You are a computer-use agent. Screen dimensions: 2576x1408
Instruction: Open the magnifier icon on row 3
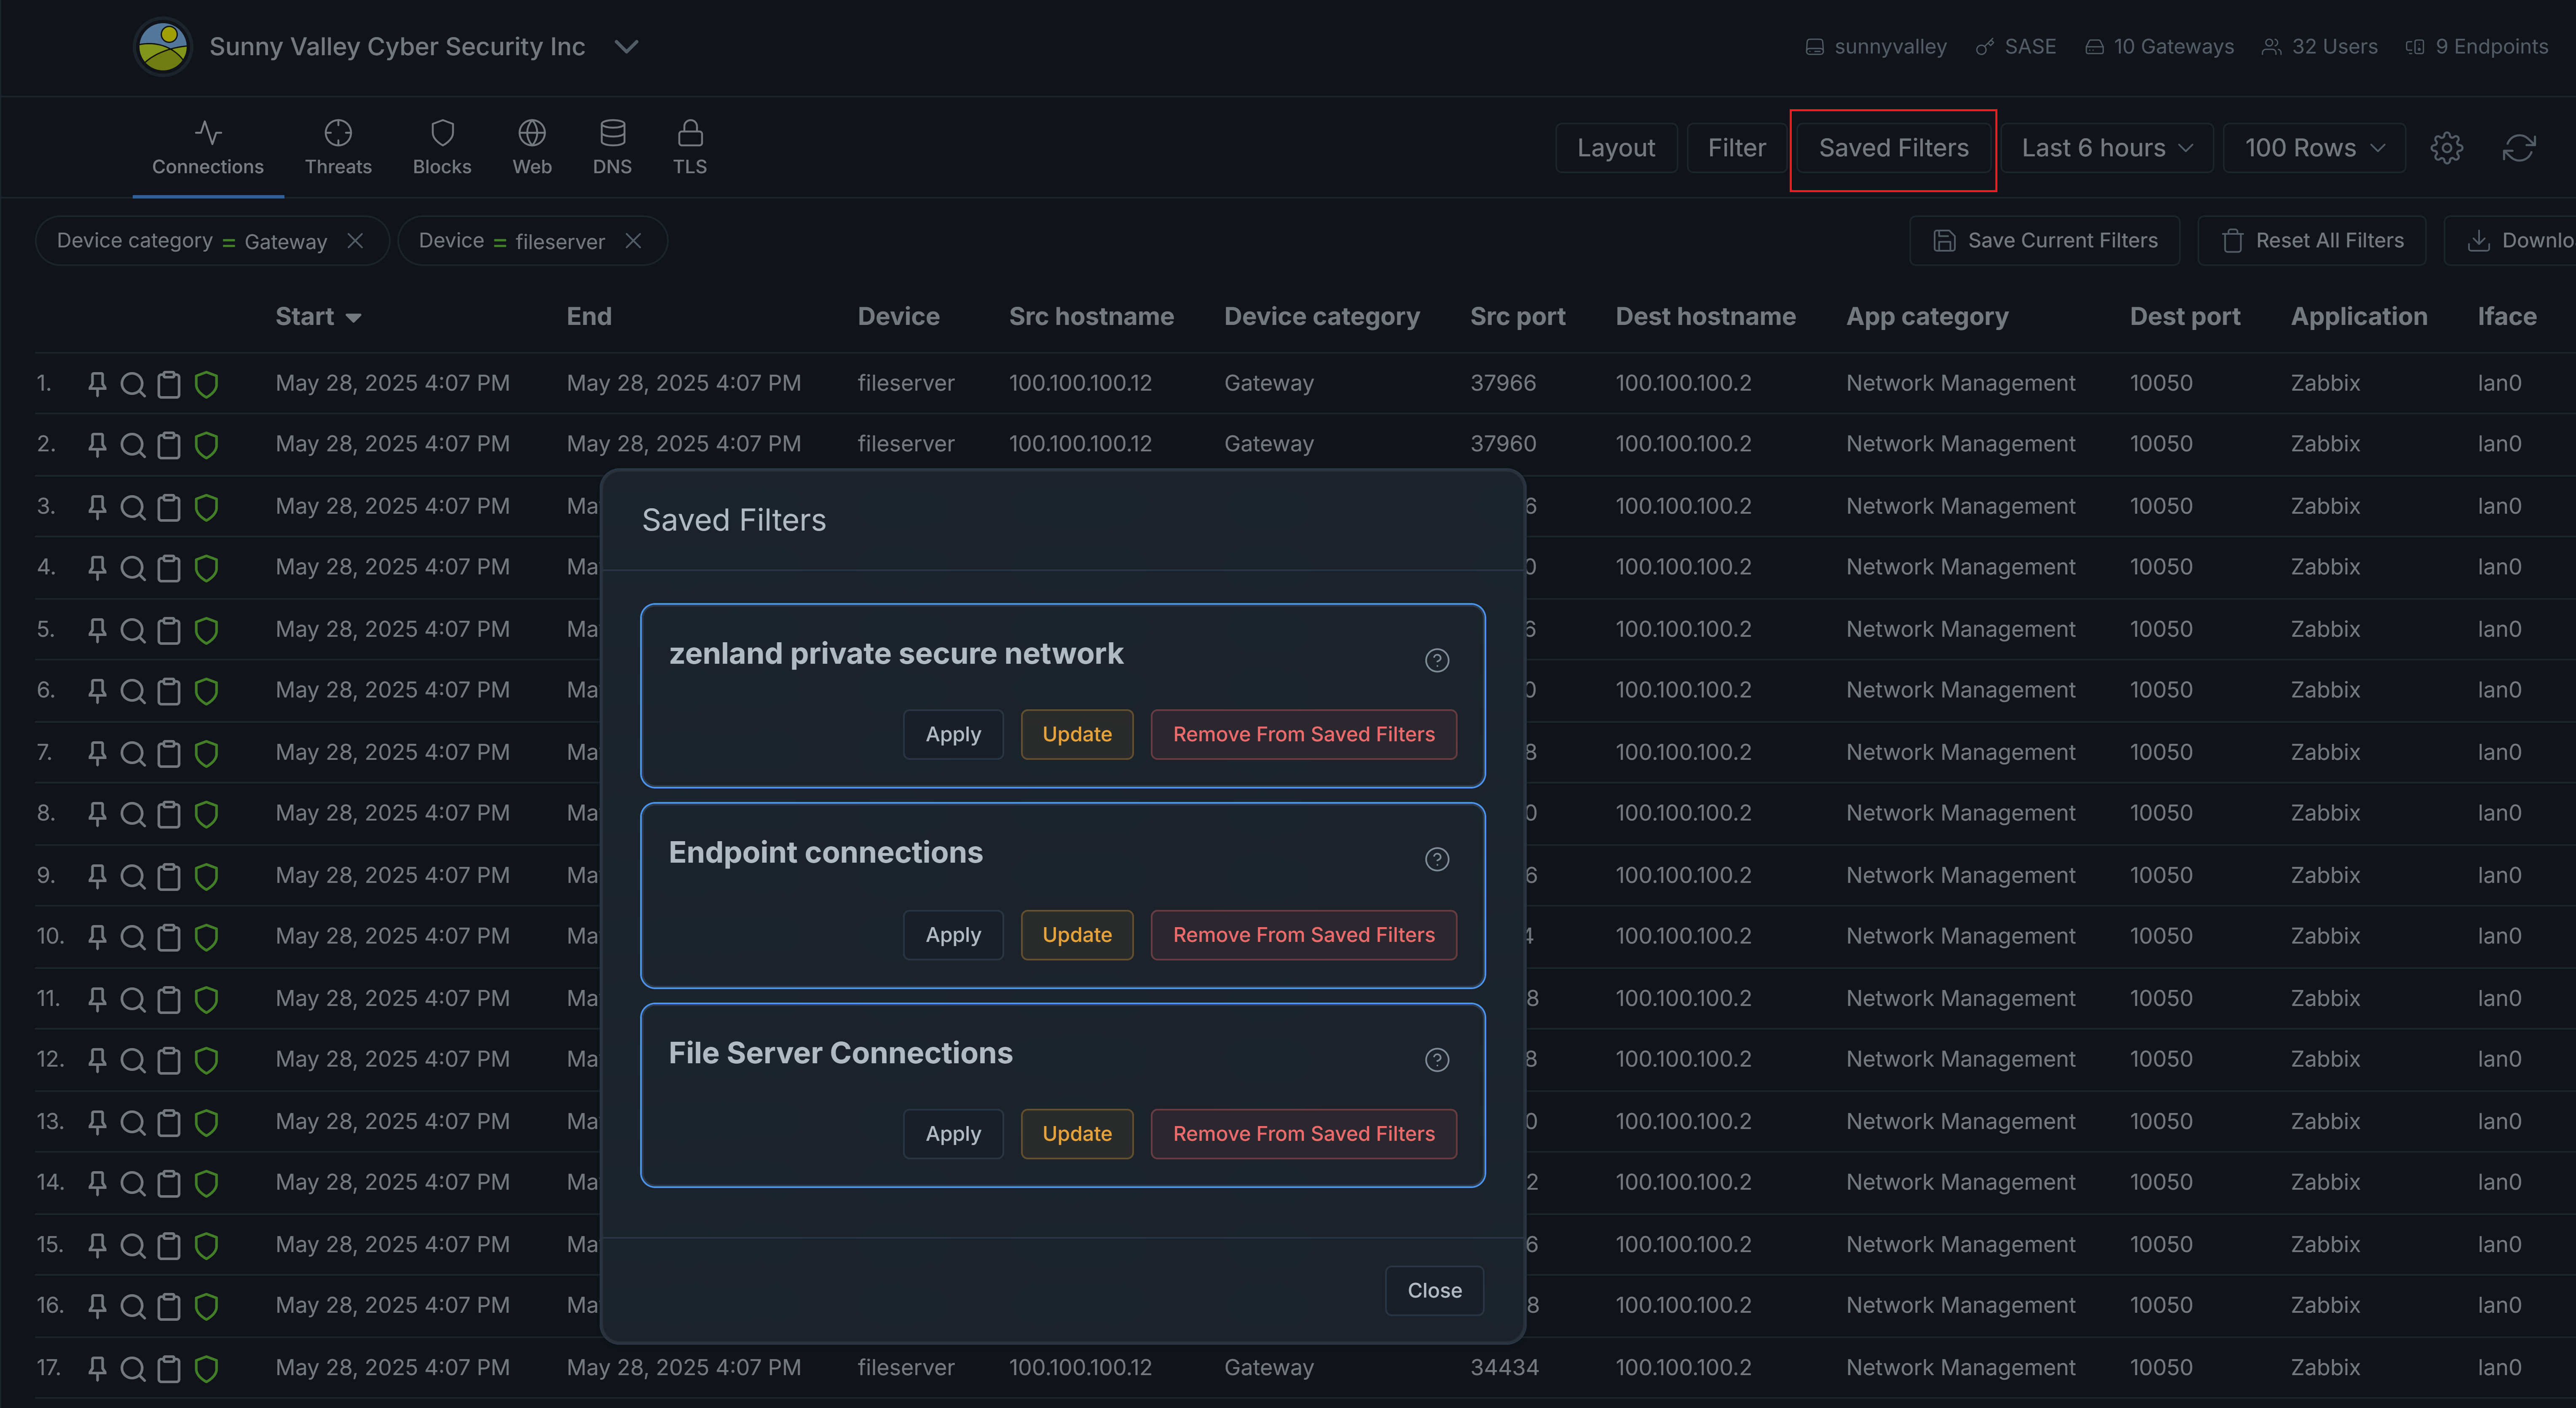[x=133, y=507]
